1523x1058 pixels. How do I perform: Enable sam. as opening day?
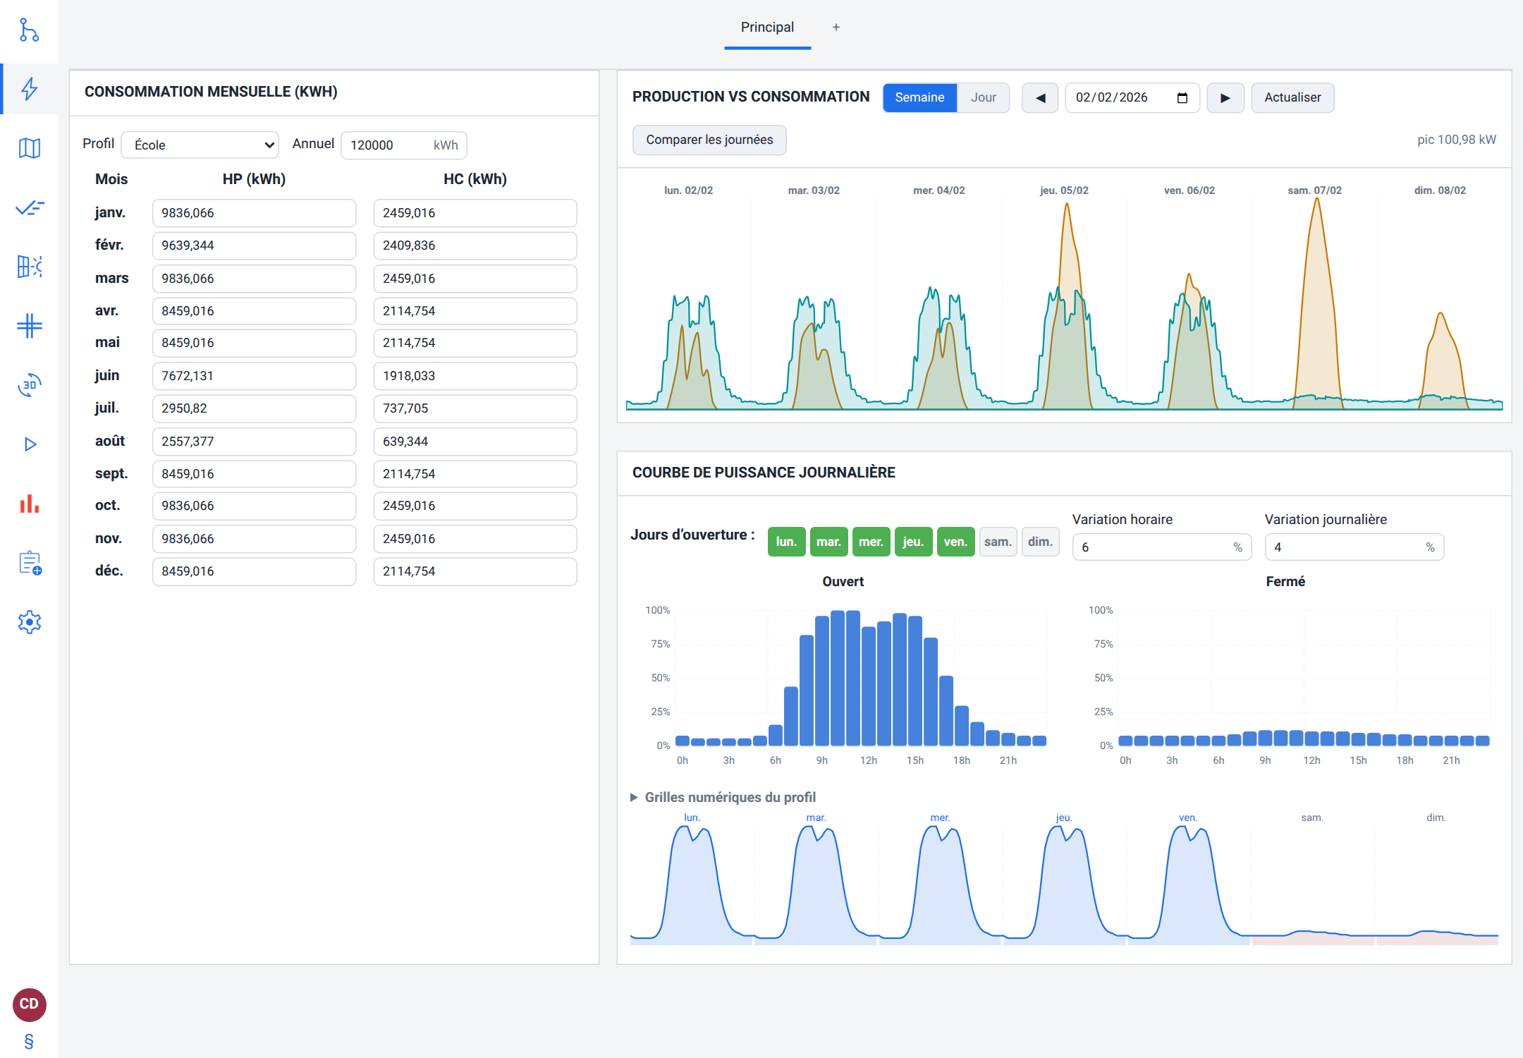[998, 542]
